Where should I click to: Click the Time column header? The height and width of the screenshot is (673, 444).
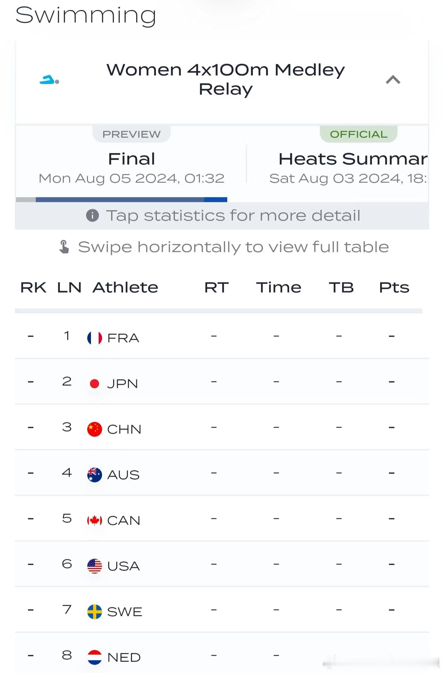(279, 287)
